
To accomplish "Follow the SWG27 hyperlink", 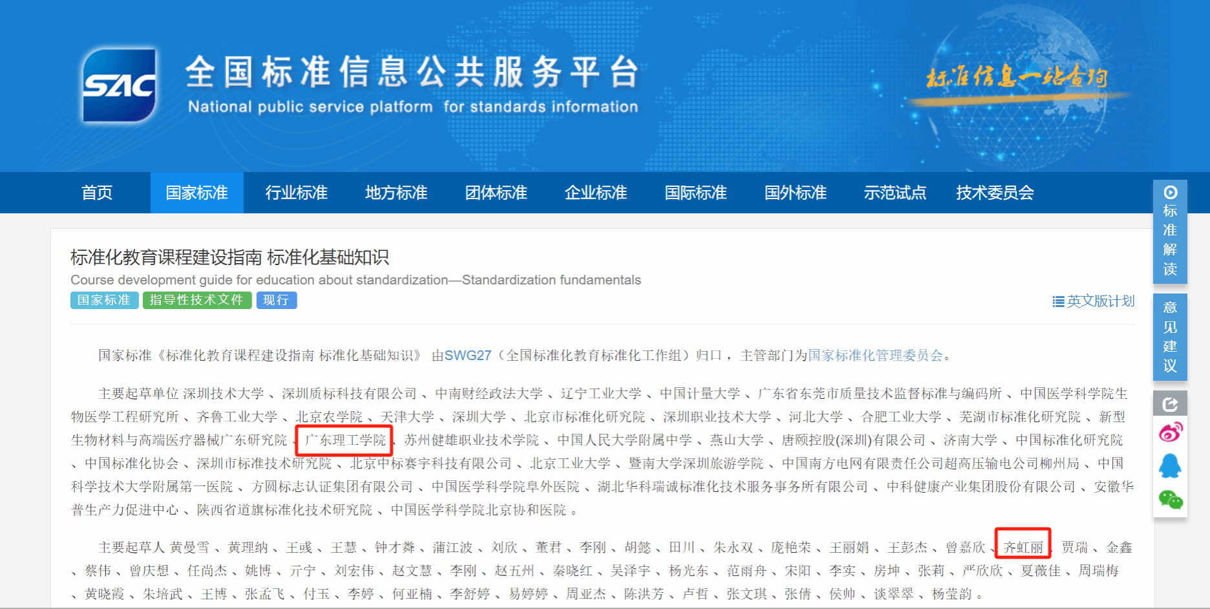I will [467, 356].
